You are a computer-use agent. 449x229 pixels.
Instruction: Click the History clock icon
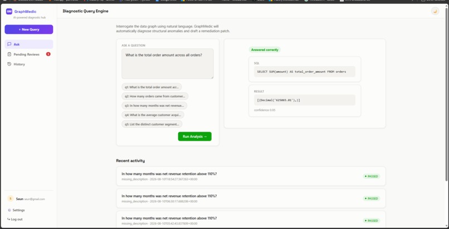(x=9, y=64)
